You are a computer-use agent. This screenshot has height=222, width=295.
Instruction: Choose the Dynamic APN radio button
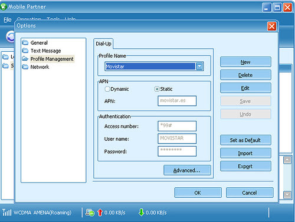(107, 89)
